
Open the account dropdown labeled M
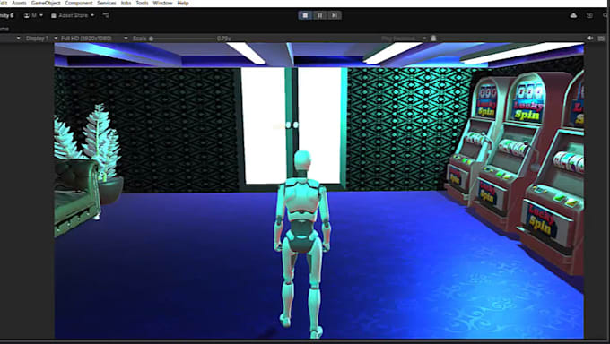coord(33,15)
